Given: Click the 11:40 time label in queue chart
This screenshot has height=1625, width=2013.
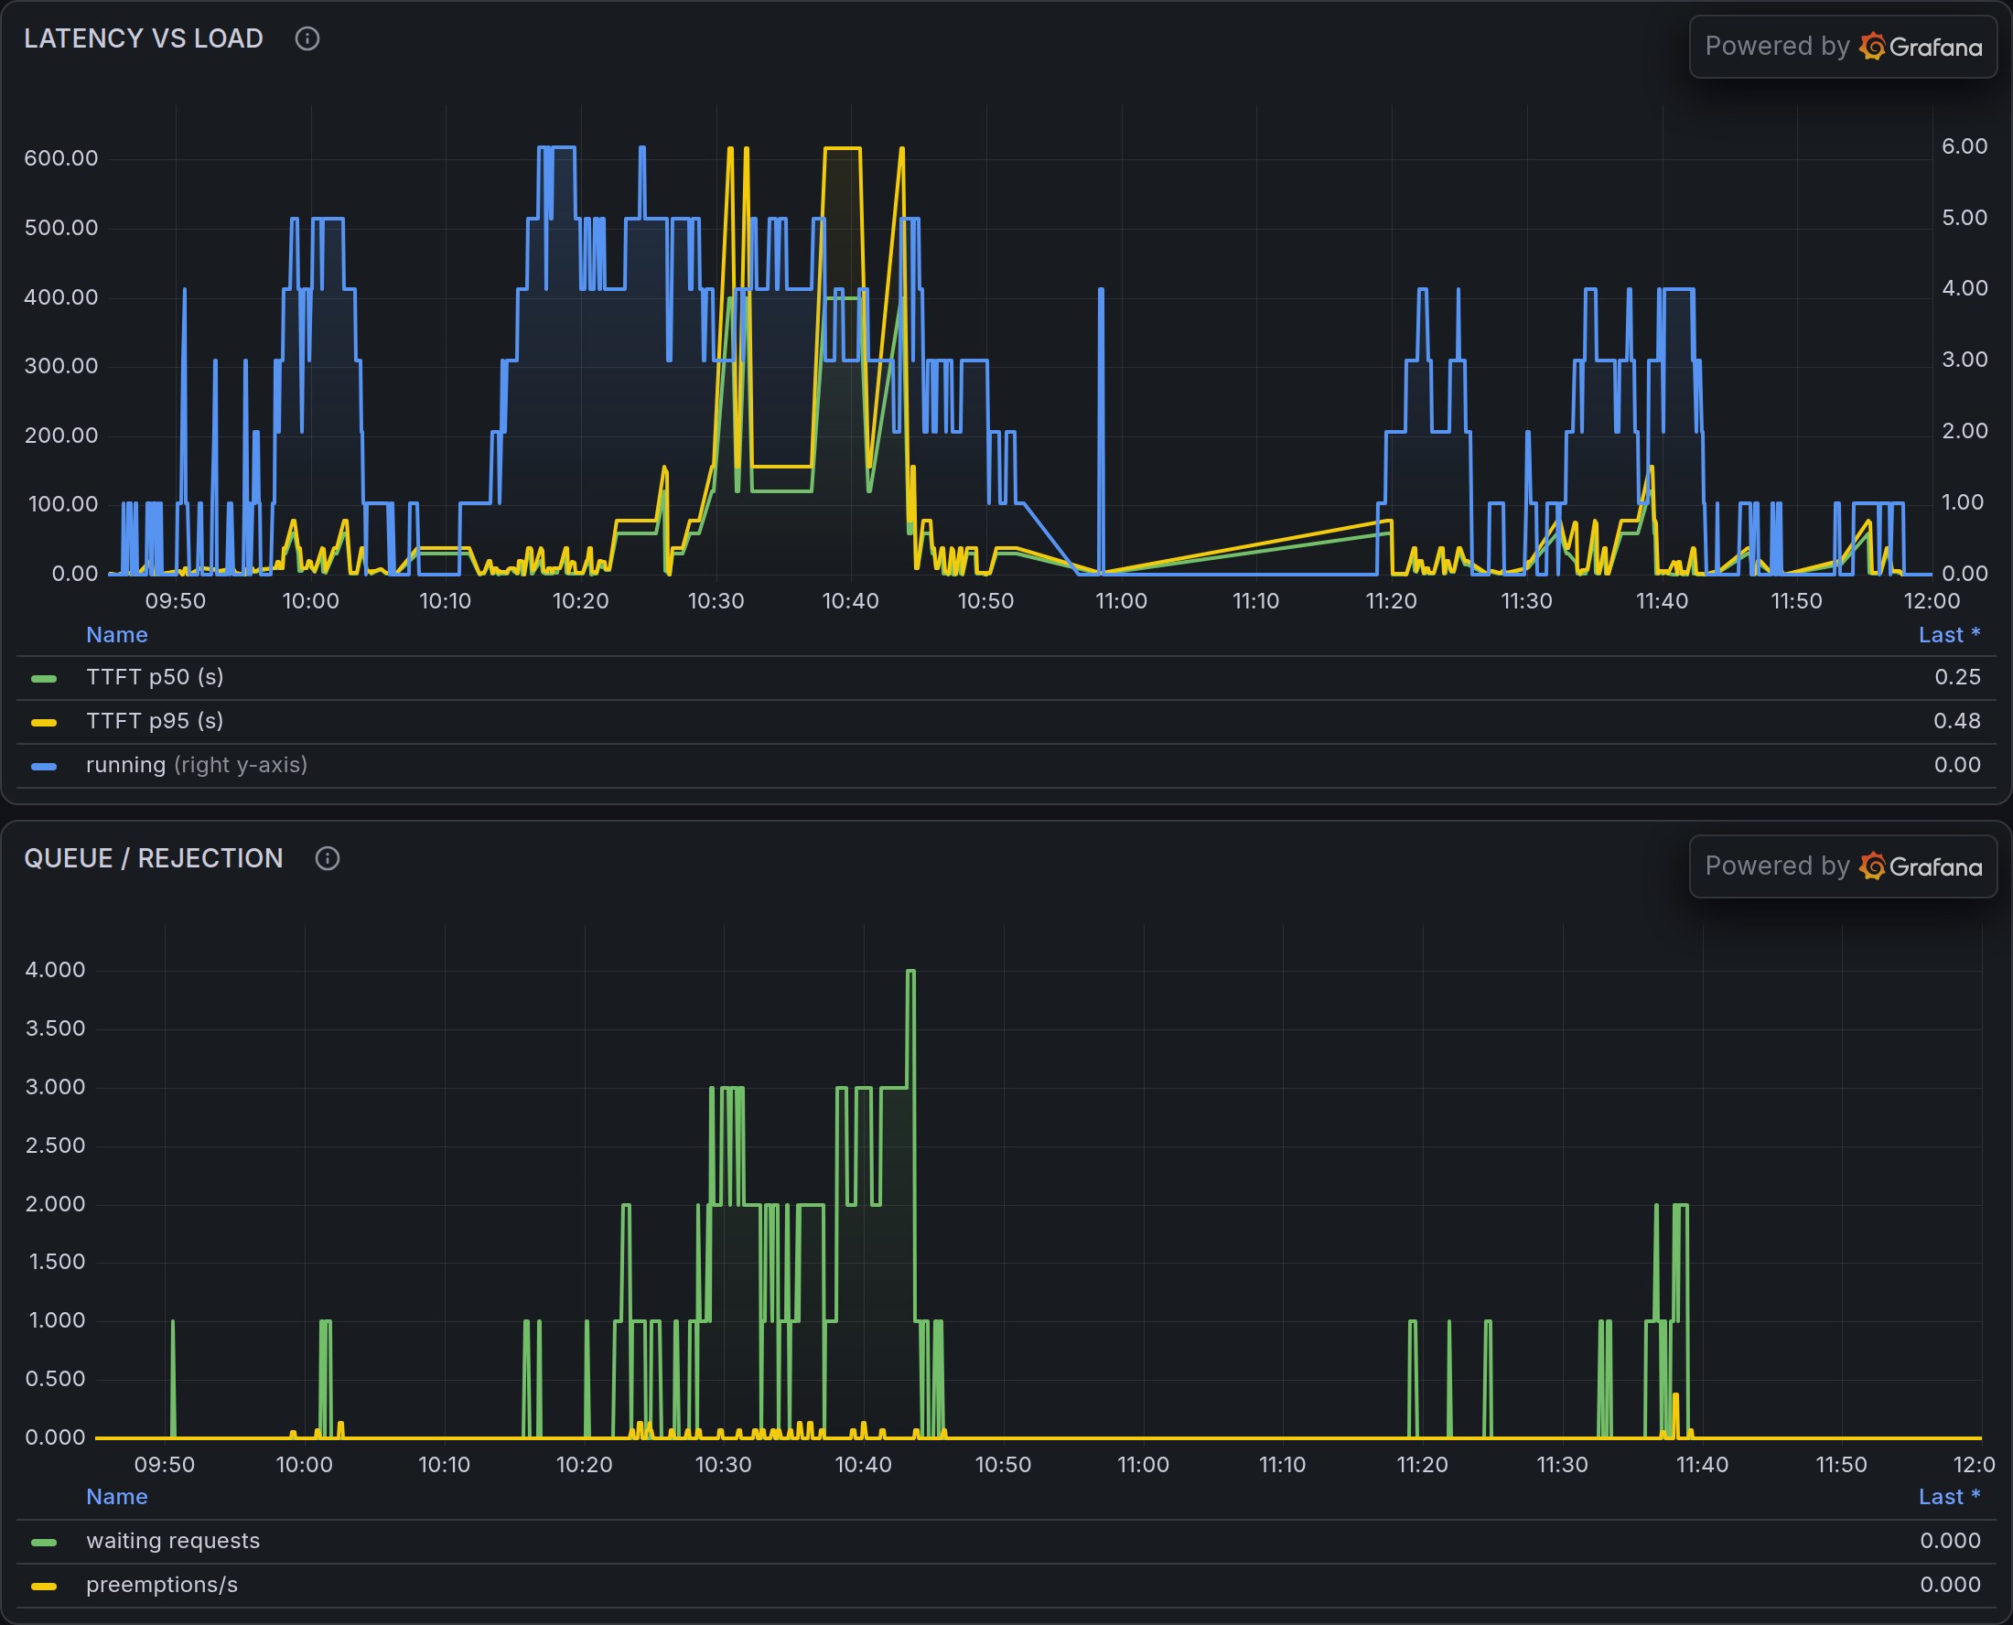Looking at the screenshot, I should [1702, 1465].
